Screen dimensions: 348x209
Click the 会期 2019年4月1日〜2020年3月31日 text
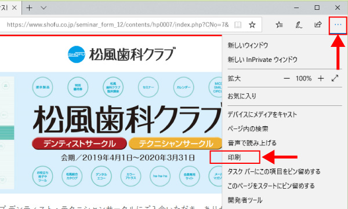[x=128, y=158]
